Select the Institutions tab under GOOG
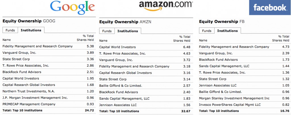Screen dimensions: 291x115 (x=31, y=30)
